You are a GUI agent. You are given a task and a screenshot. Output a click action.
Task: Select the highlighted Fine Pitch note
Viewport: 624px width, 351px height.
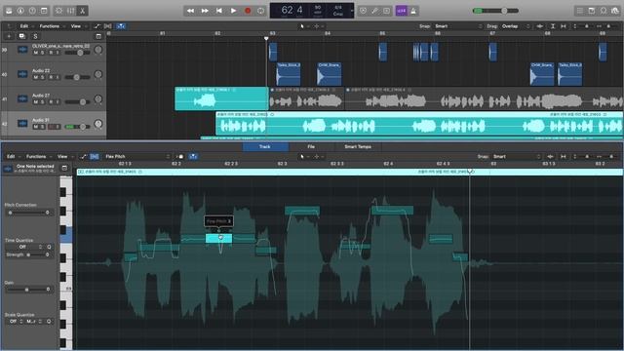pyautogui.click(x=218, y=238)
